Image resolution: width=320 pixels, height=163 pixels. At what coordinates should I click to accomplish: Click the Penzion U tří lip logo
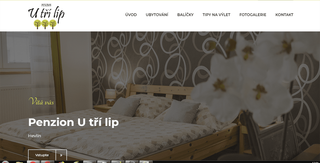click(46, 16)
